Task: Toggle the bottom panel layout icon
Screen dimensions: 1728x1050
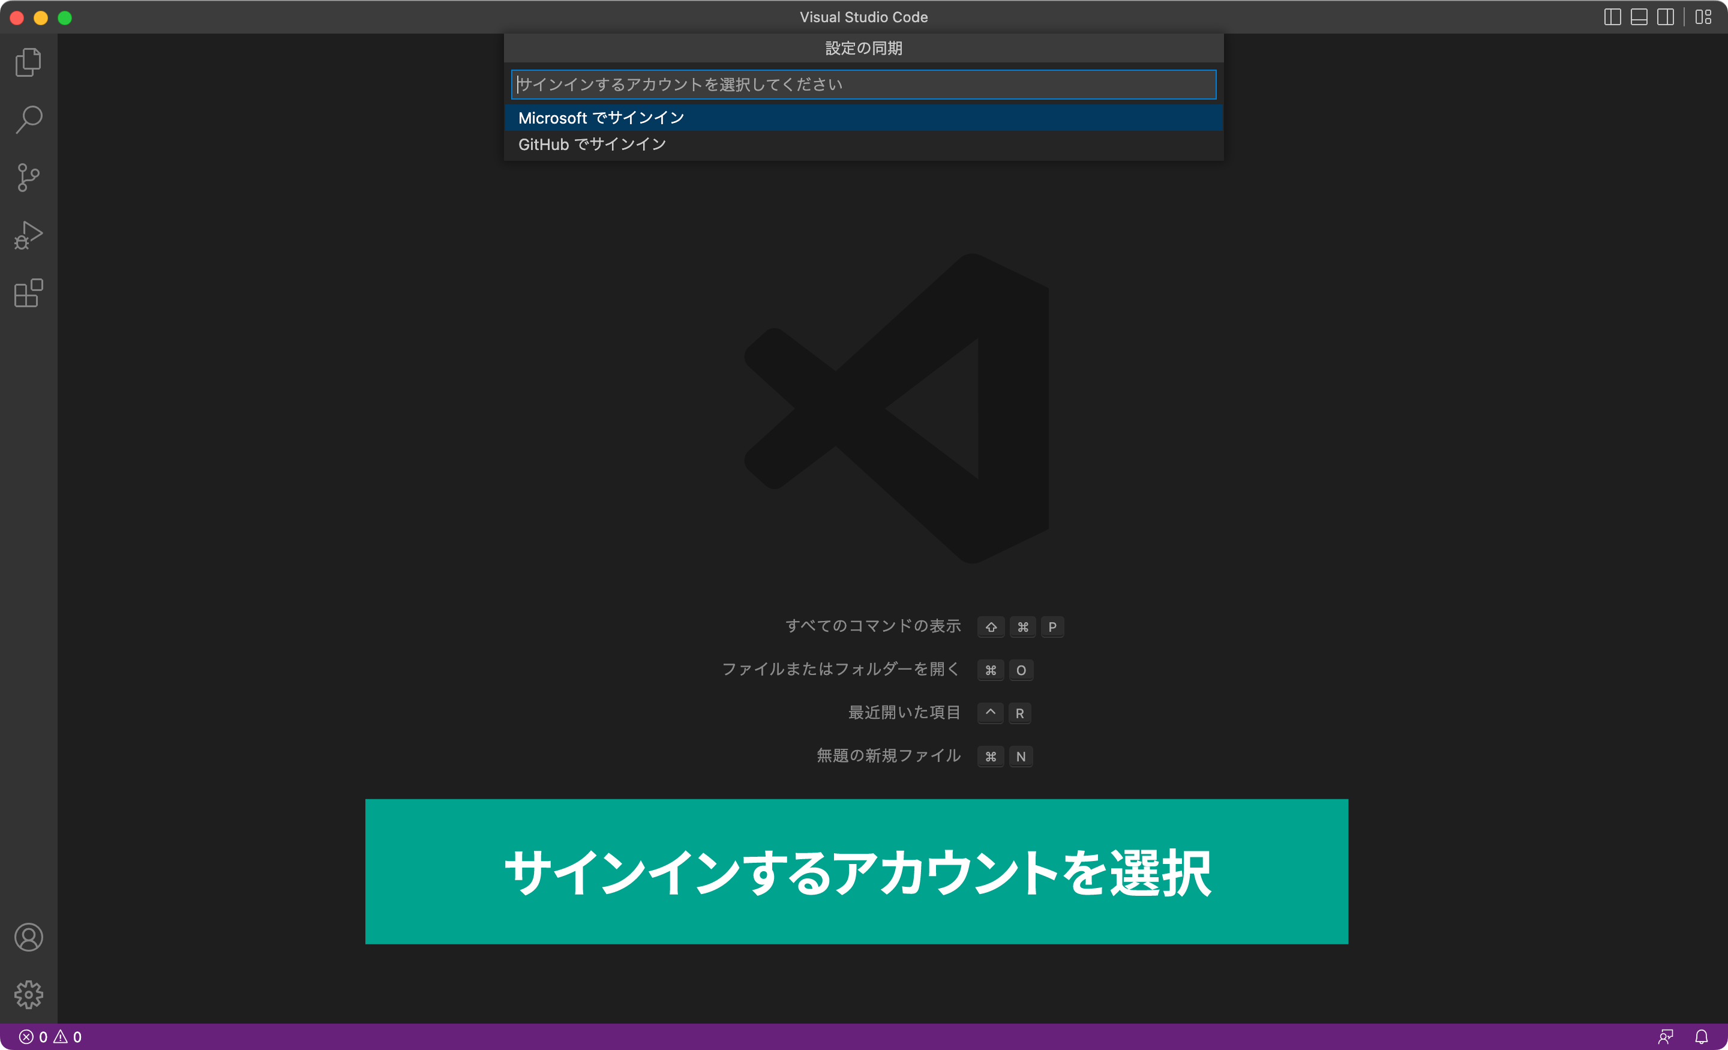Action: (x=1639, y=17)
